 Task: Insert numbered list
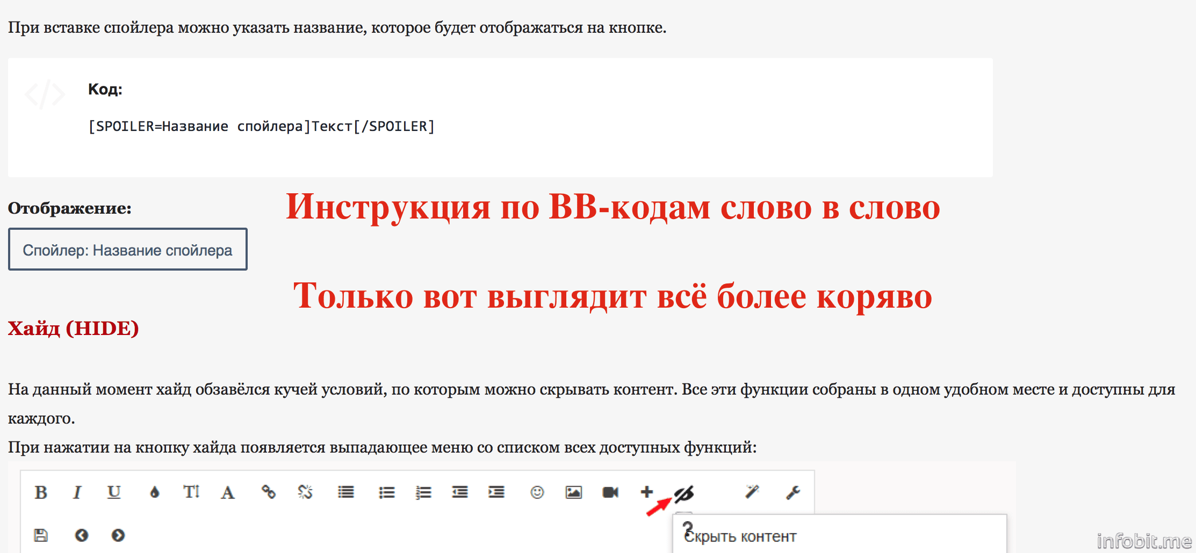click(423, 492)
